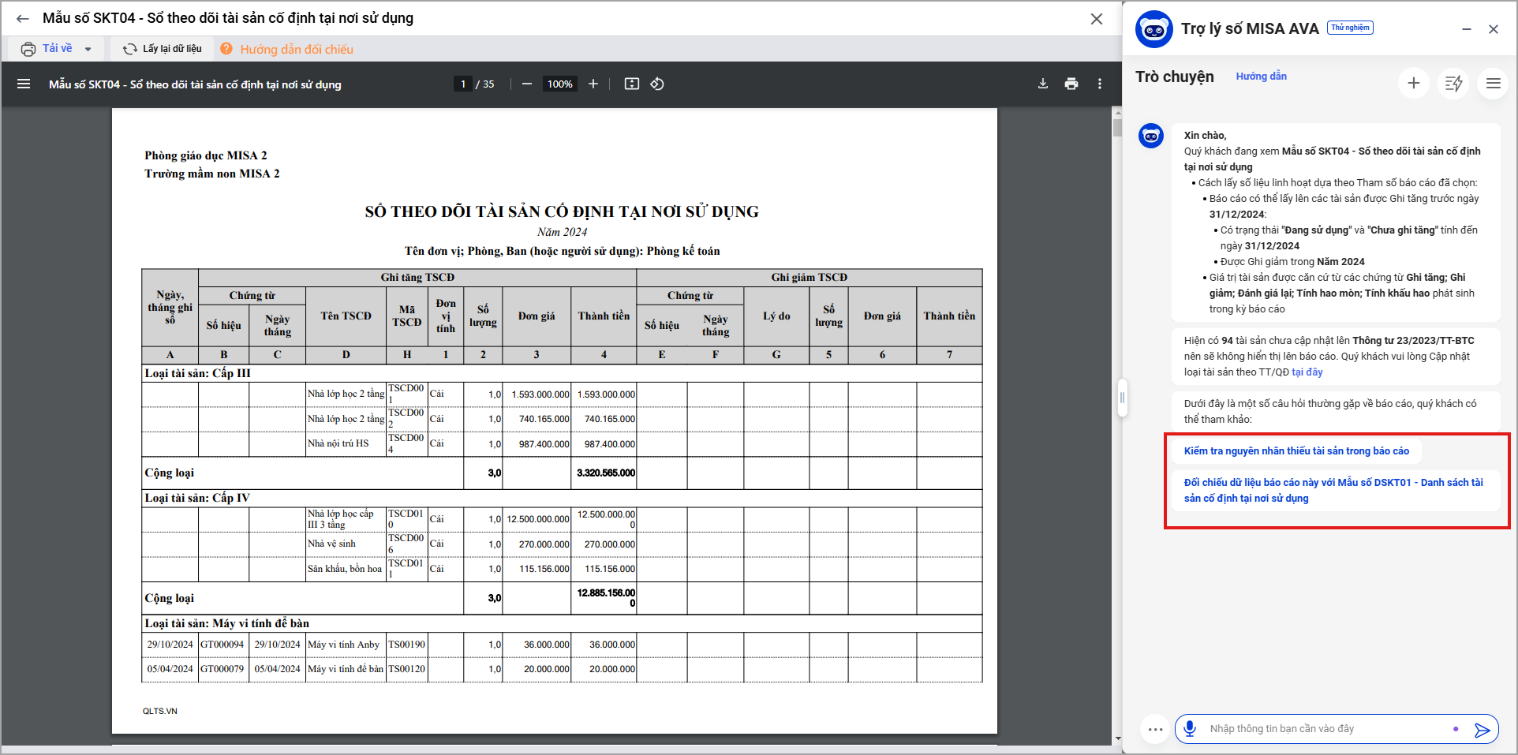Send the chat message
Viewport: 1518px width, 755px height.
(x=1482, y=730)
